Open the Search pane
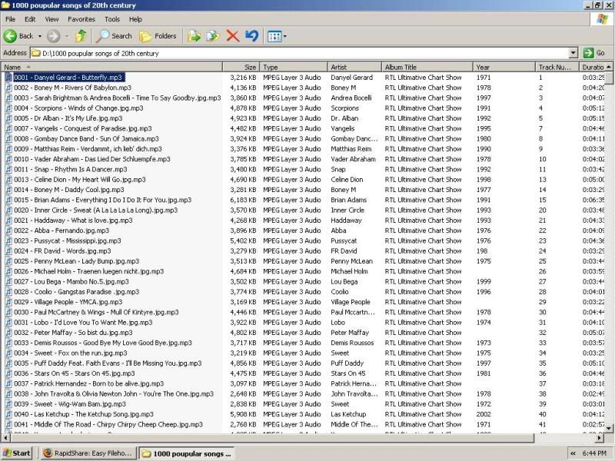 point(114,36)
